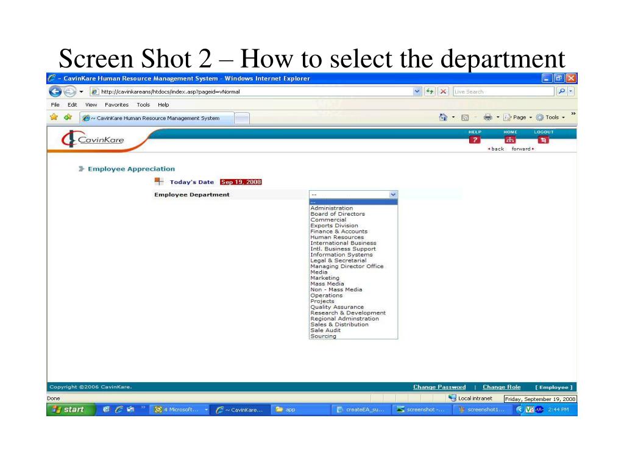Click the Live Search magnifier icon

pyautogui.click(x=561, y=91)
